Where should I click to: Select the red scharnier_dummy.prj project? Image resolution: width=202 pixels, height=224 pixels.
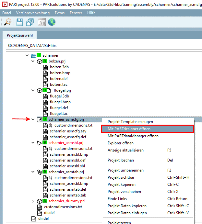[66, 201]
